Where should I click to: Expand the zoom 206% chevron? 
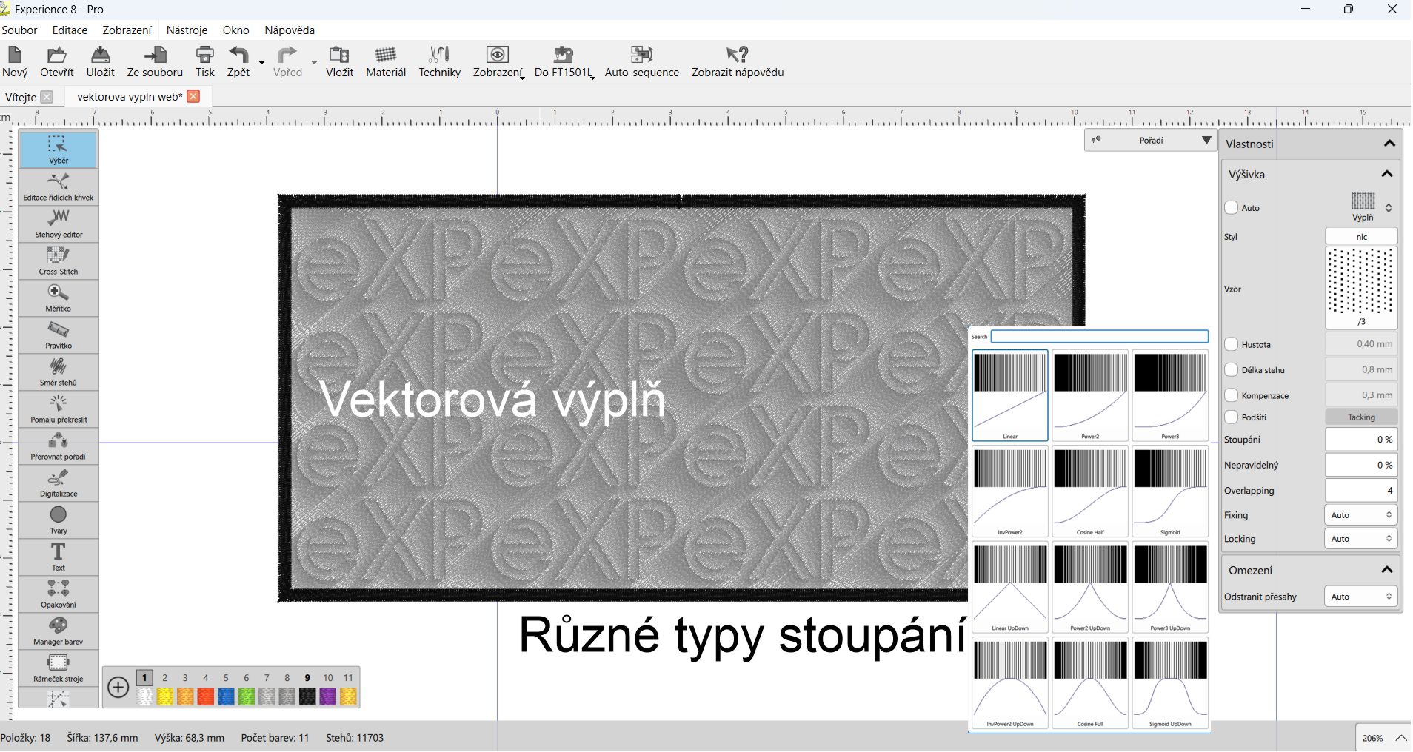1400,738
